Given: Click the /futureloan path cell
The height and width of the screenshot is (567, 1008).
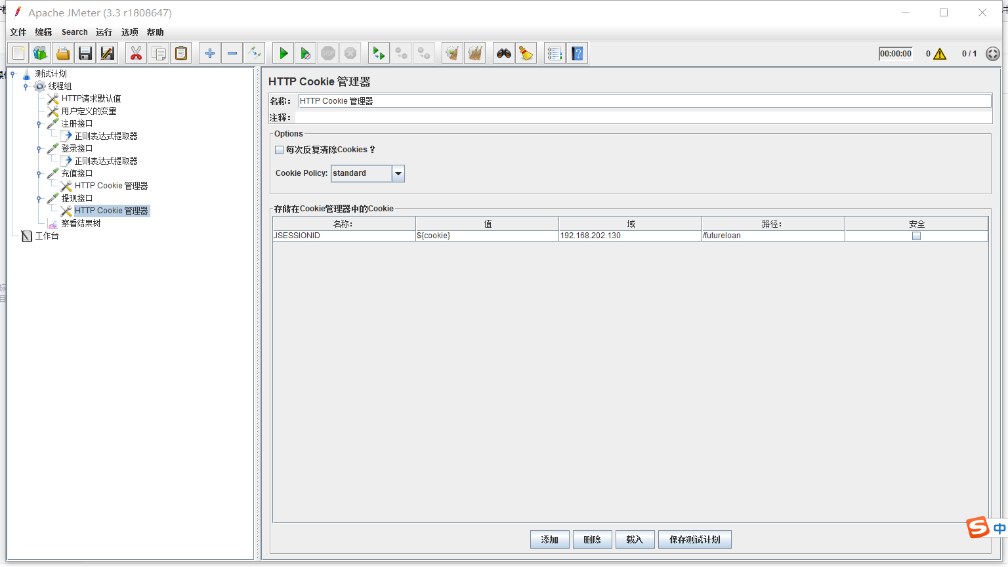Looking at the screenshot, I should click(x=773, y=236).
